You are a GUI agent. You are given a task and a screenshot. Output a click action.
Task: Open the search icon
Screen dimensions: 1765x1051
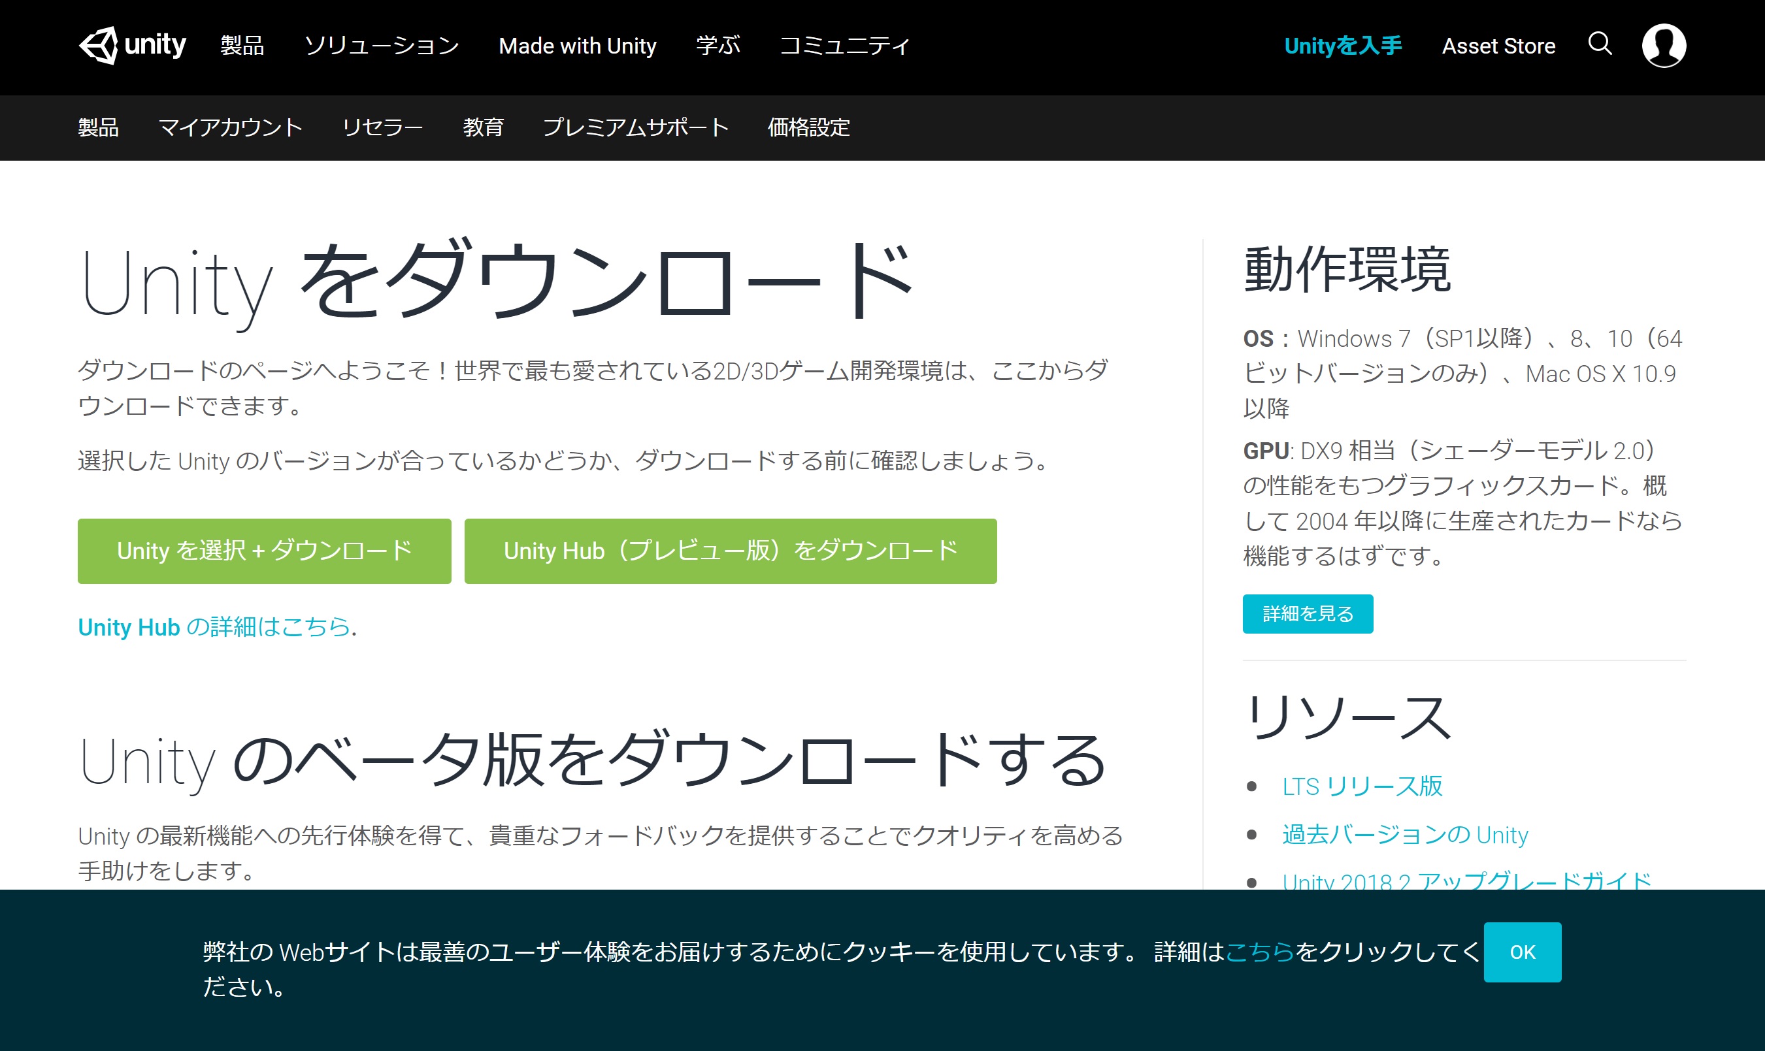(1599, 45)
